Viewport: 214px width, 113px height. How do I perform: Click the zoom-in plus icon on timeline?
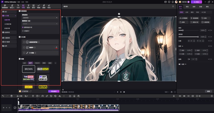pyautogui.click(x=212, y=96)
